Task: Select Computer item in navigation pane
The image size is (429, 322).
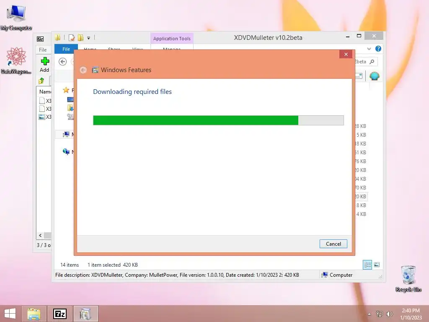Action: (x=66, y=135)
